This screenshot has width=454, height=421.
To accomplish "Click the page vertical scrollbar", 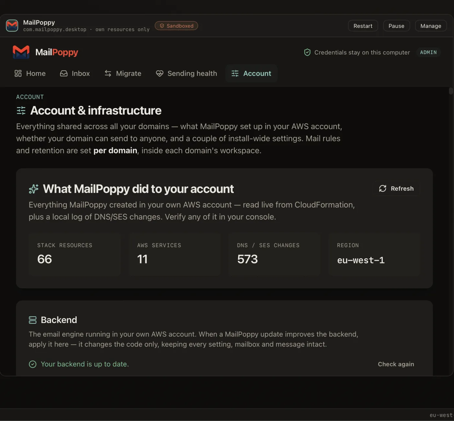I will tap(451, 91).
